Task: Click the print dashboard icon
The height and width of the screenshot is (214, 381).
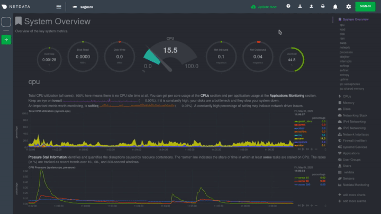Action: coord(323,6)
